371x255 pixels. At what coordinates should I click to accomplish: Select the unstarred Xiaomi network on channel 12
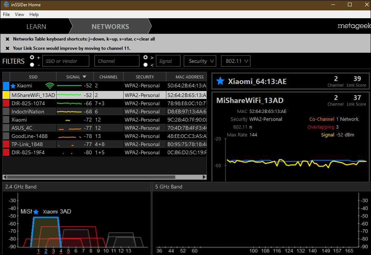tap(19, 120)
